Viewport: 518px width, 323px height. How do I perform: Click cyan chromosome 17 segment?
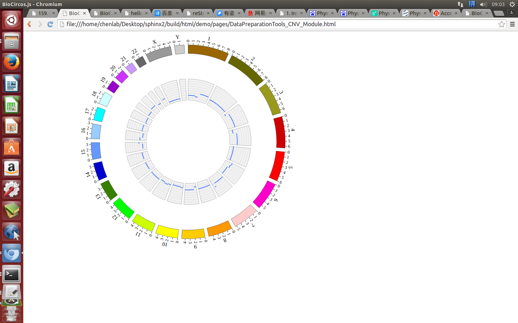(x=100, y=114)
